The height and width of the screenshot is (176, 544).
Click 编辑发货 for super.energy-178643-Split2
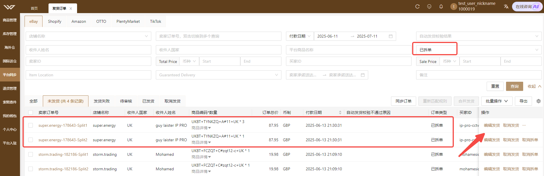492,140
